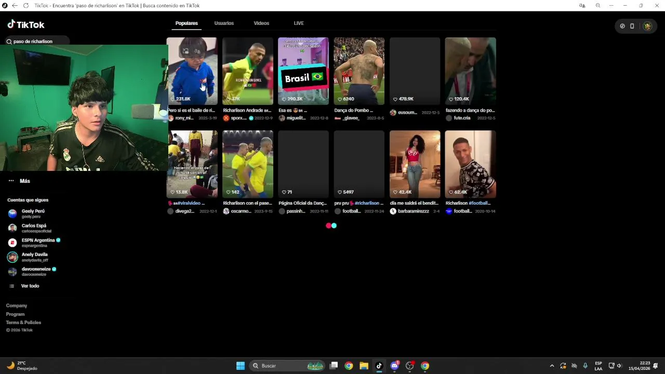Open the ESPN Argentina account name
Viewport: 665px width, 374px height.
38,241
